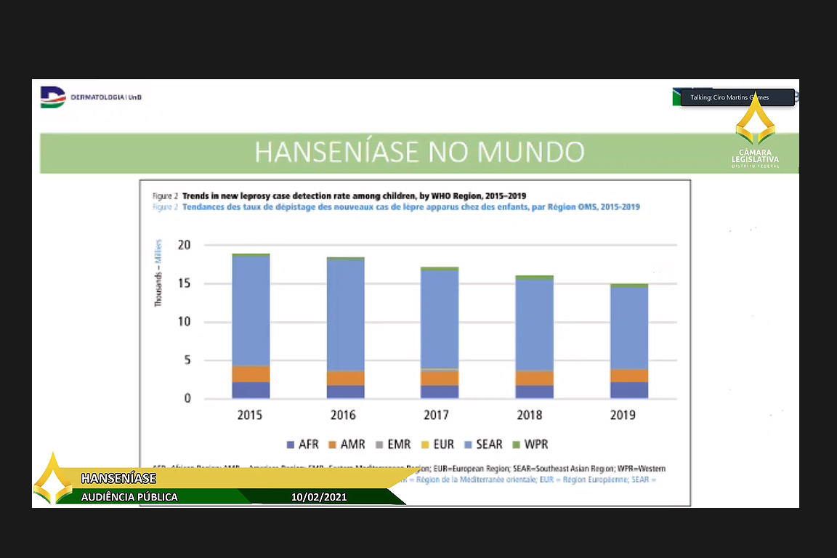This screenshot has height=558, width=837.
Task: Click the gold emblem beside the Hanseníase banner
Action: point(53,478)
